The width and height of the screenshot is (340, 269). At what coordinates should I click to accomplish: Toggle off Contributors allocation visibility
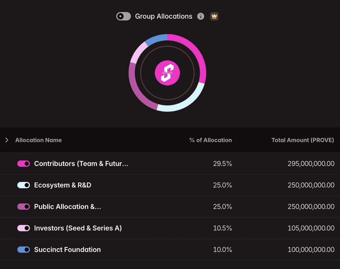(24, 164)
